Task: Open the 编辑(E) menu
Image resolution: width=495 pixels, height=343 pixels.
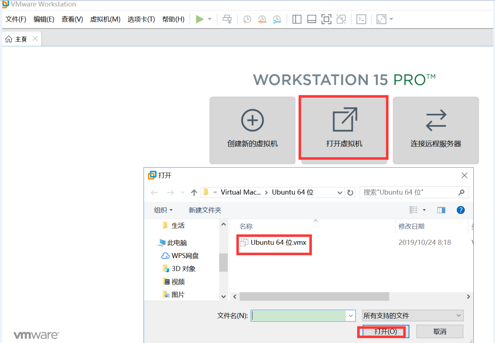Action: 44,19
